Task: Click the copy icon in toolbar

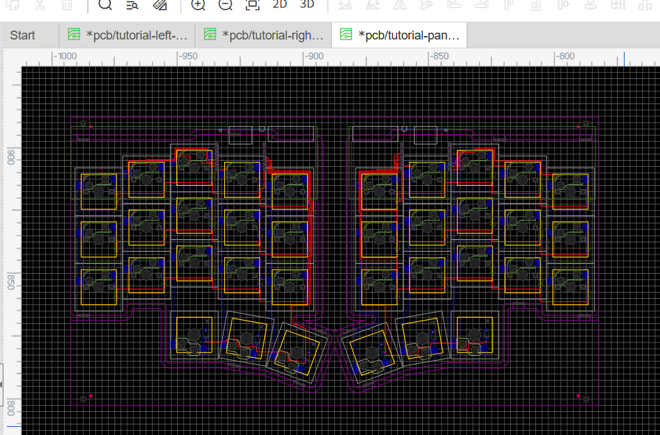Action: [x=13, y=5]
